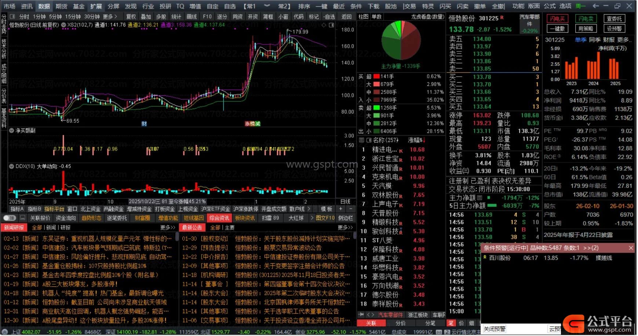Expand the XS2 indicator dropdown arrow
The image size is (638, 336).
tap(63, 25)
